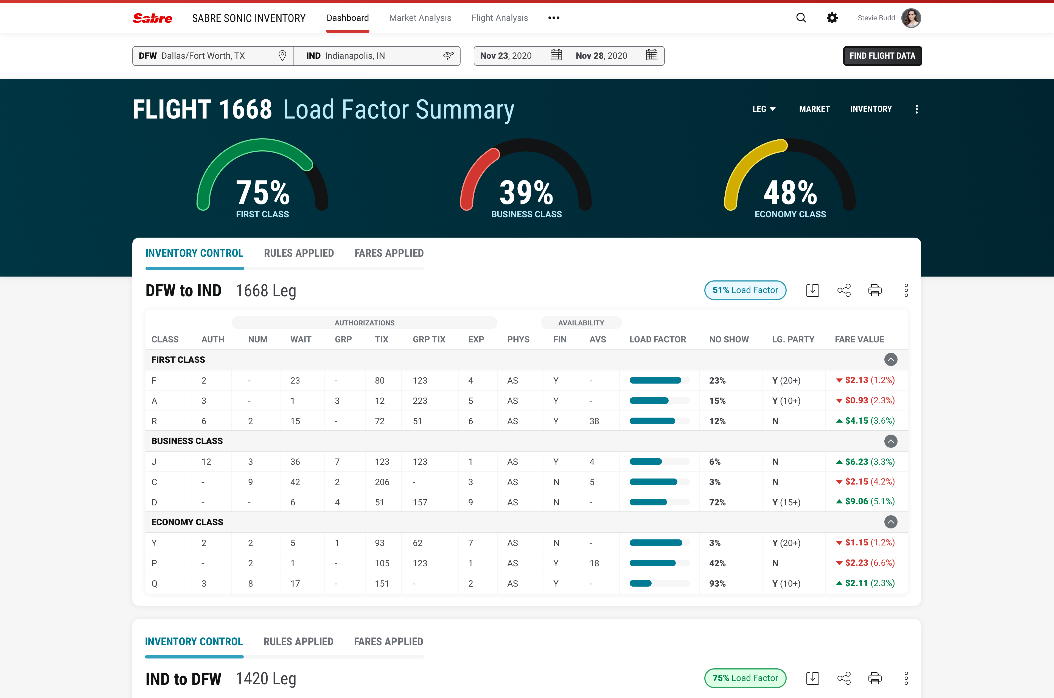This screenshot has width=1054, height=698.
Task: Click the AUTHORIZATIONS group header
Action: [x=364, y=323]
